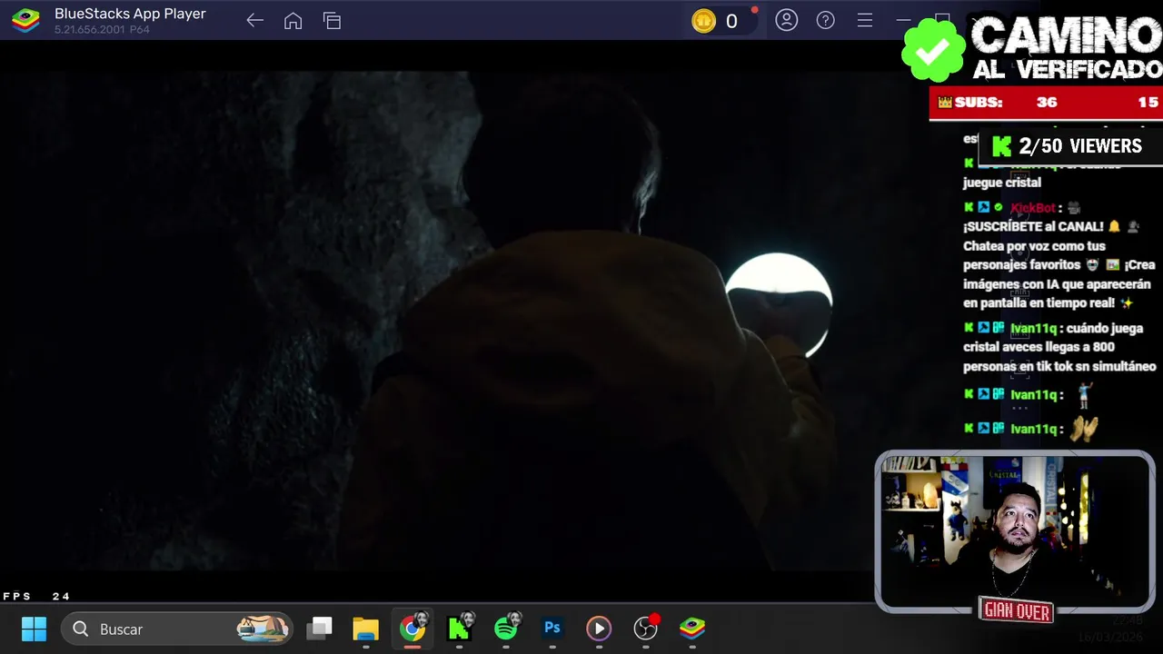
Task: Open the Windows Start menu
Action: tap(34, 629)
